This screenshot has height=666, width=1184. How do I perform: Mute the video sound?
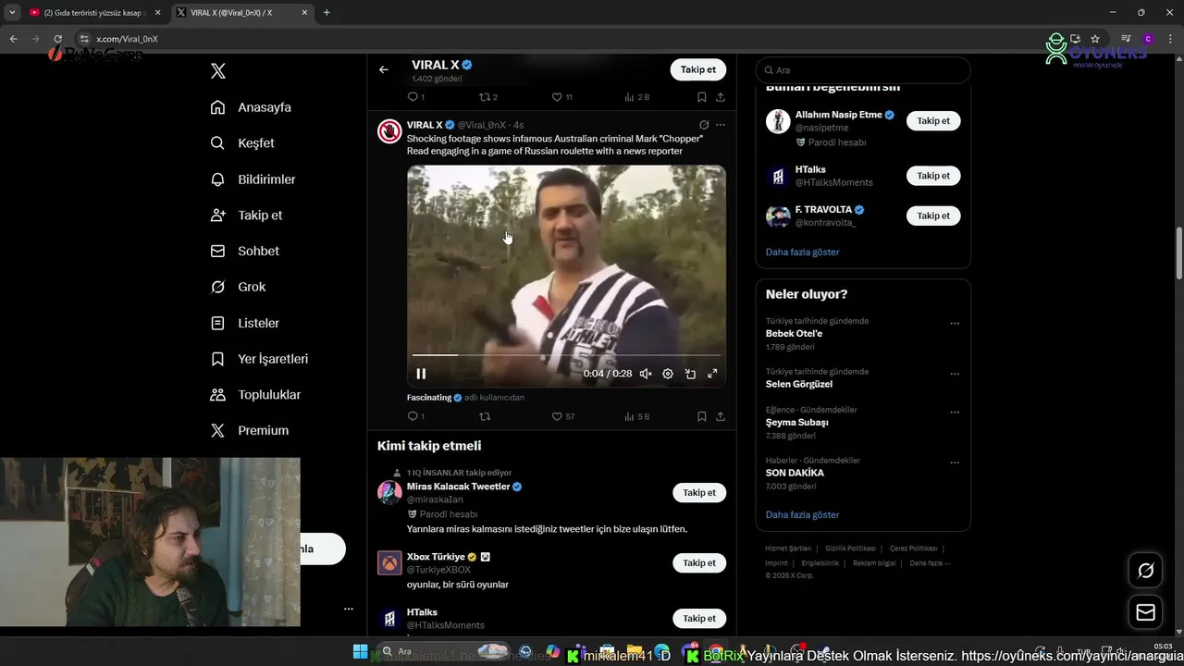646,374
